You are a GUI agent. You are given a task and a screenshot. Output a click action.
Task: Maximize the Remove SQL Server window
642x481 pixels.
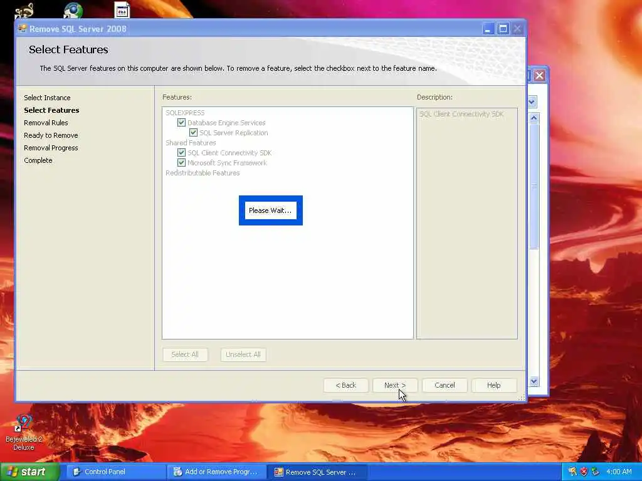pyautogui.click(x=503, y=29)
